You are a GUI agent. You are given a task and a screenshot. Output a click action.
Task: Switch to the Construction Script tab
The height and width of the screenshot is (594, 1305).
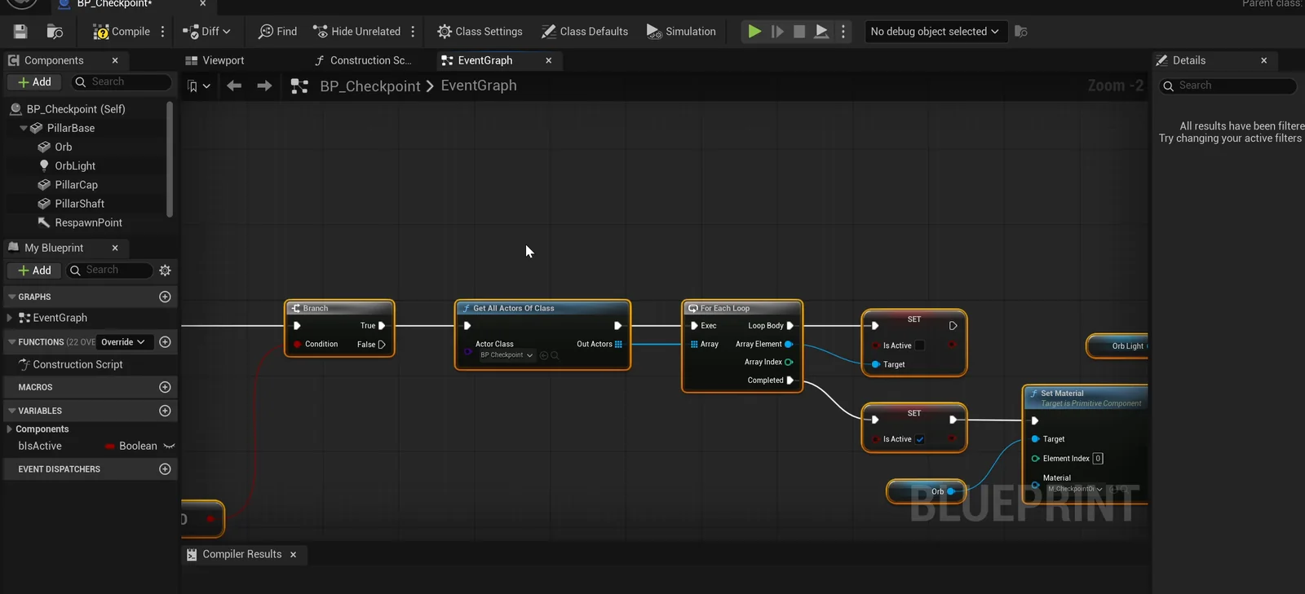363,60
